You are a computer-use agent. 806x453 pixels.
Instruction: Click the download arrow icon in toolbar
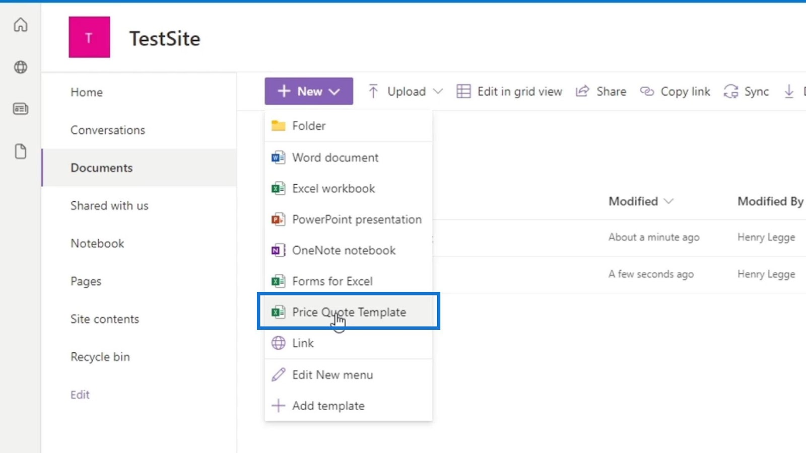pos(789,92)
